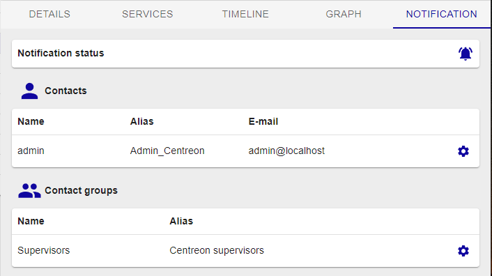Click the Contacts table Name header
Screen dimensions: 492x276
pos(31,121)
